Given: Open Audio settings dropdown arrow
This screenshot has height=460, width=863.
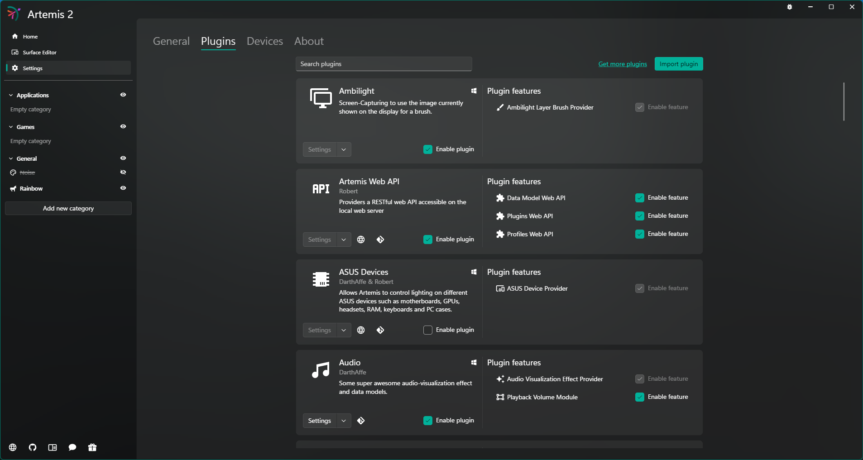Looking at the screenshot, I should [344, 421].
